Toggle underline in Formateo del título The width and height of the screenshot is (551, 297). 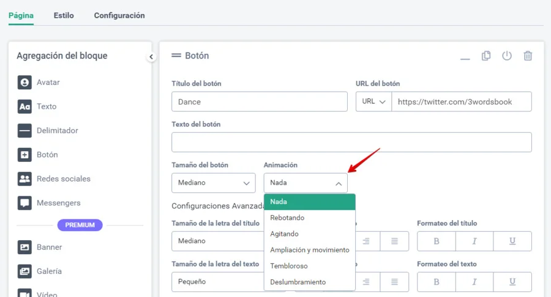click(x=512, y=241)
